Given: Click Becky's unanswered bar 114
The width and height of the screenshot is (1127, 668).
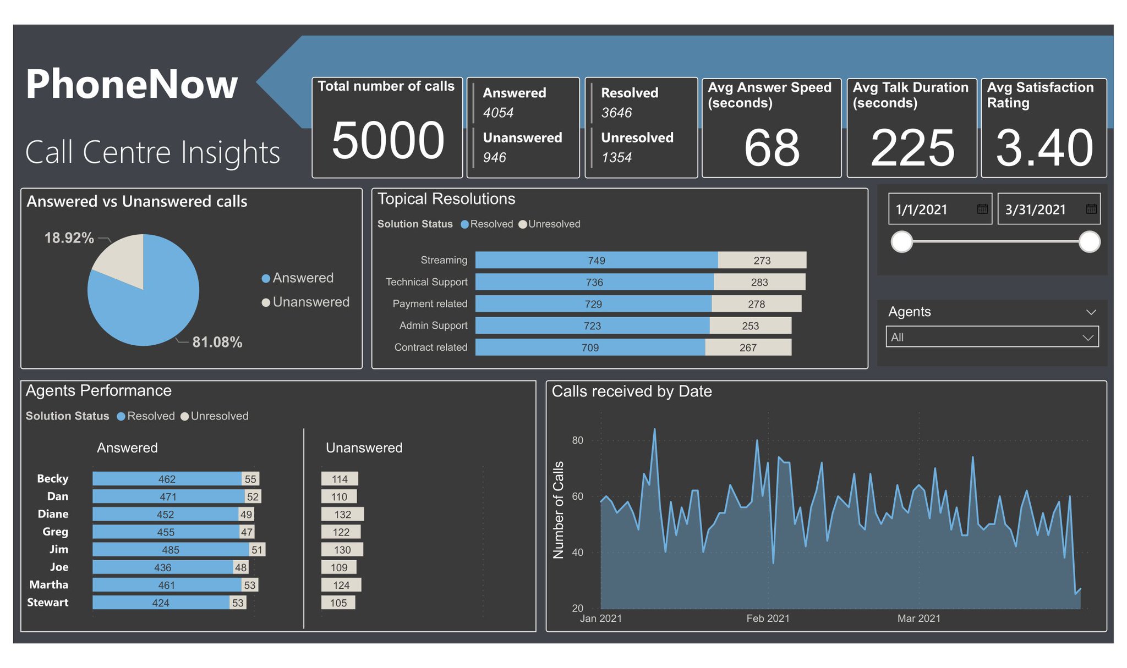Looking at the screenshot, I should [340, 479].
